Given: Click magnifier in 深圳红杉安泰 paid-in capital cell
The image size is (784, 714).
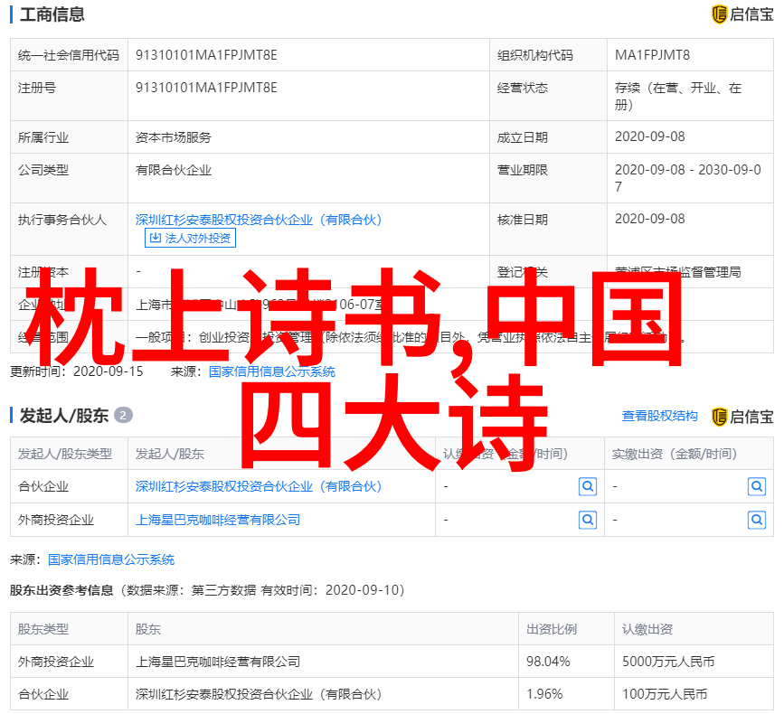Looking at the screenshot, I should pos(757,486).
